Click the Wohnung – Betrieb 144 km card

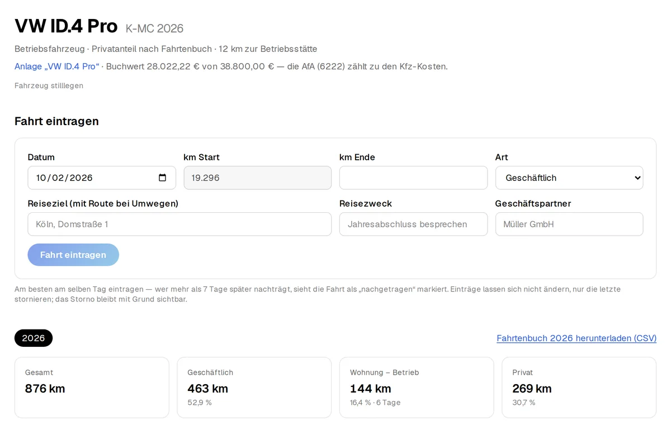tap(417, 388)
